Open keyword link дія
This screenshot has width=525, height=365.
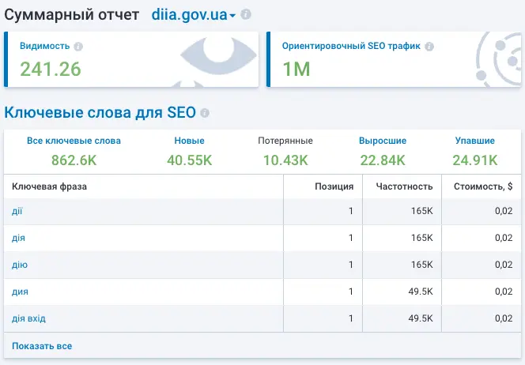pyautogui.click(x=18, y=238)
